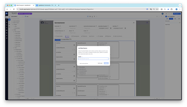Switch to the Запросы tab
This screenshot has width=187, height=107.
click(x=84, y=36)
